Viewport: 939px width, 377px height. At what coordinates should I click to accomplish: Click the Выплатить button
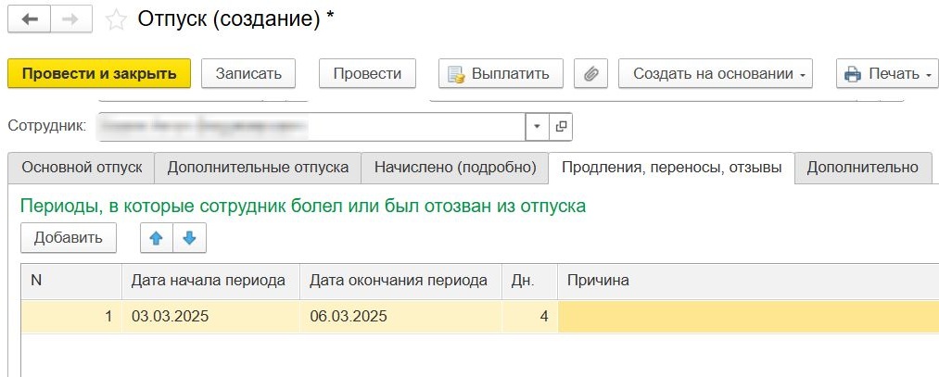tap(501, 73)
